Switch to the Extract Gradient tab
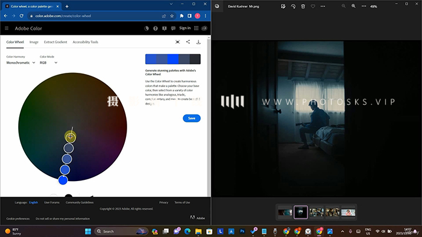This screenshot has width=422, height=237. [x=55, y=42]
